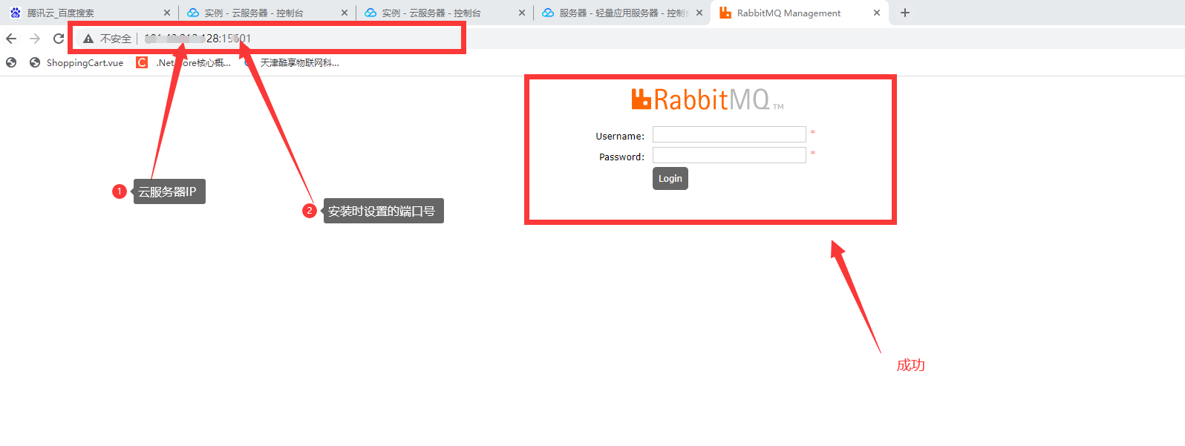
Task: Open the ShoppingCart.vue bookmark
Action: [76, 62]
